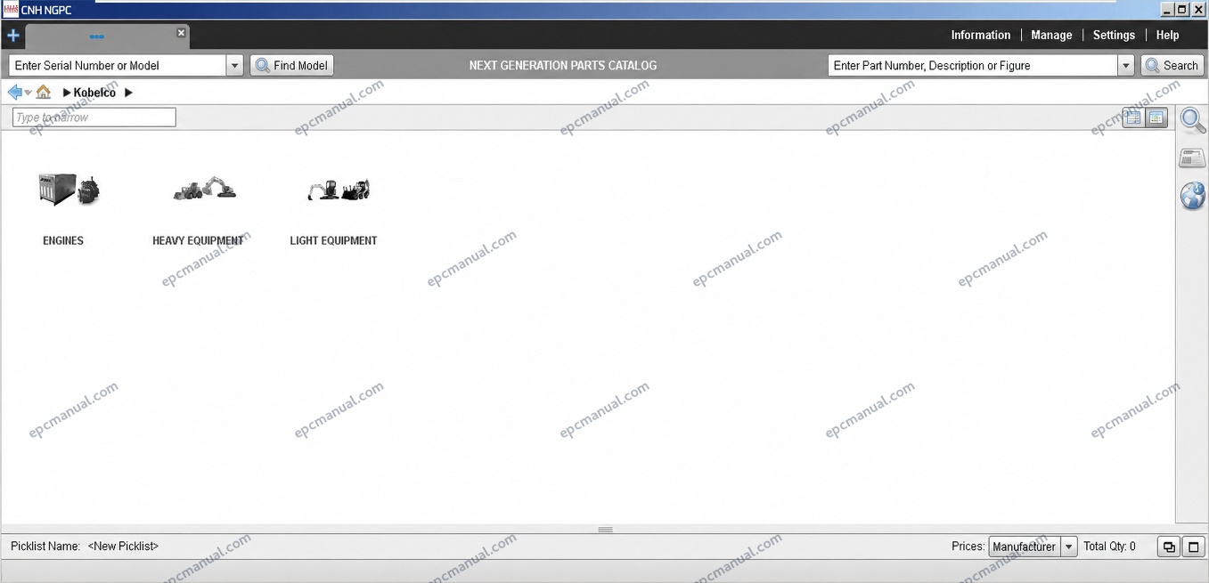Click the Part Number search field
The width and height of the screenshot is (1209, 583).
972,65
